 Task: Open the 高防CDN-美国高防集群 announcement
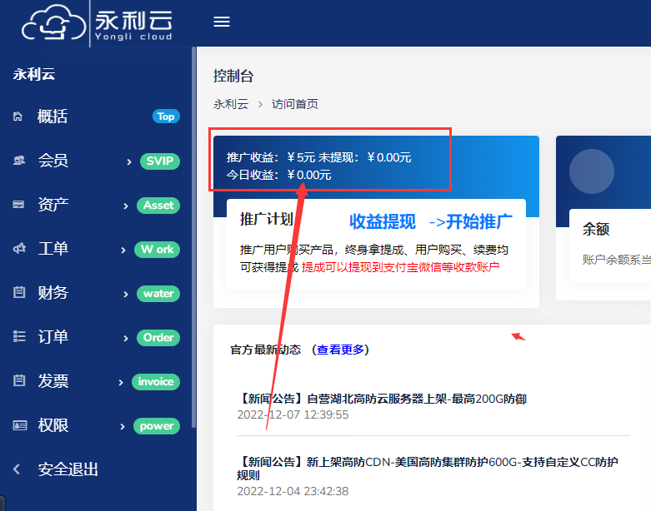pos(428,469)
